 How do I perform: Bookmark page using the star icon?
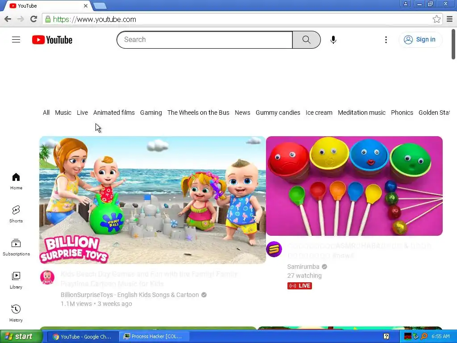[x=436, y=19]
